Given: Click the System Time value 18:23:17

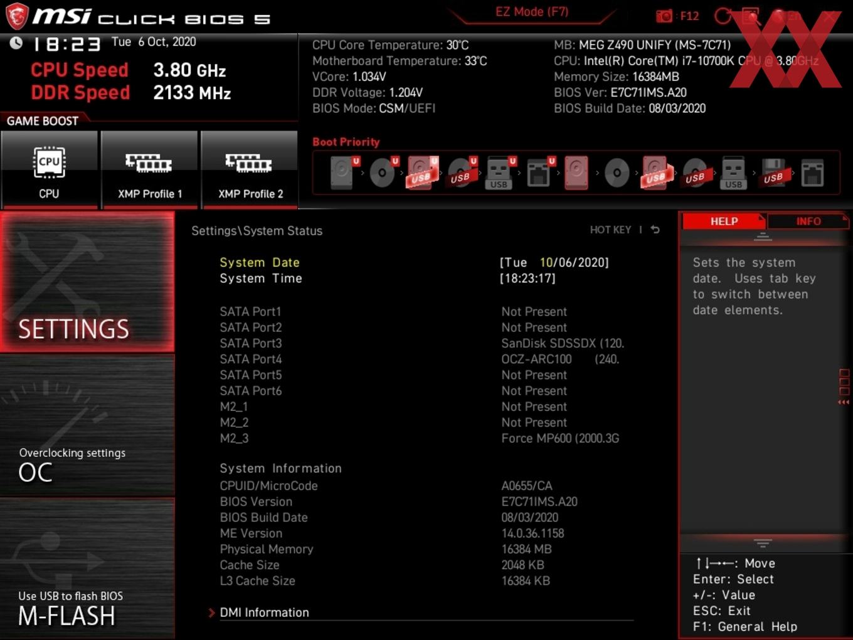Looking at the screenshot, I should tap(527, 278).
